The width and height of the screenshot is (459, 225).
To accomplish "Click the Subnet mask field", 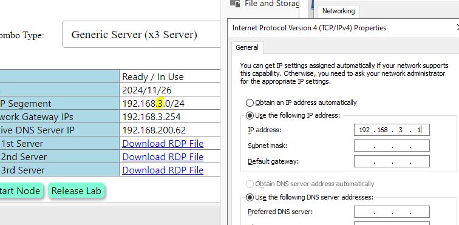I will tap(392, 146).
